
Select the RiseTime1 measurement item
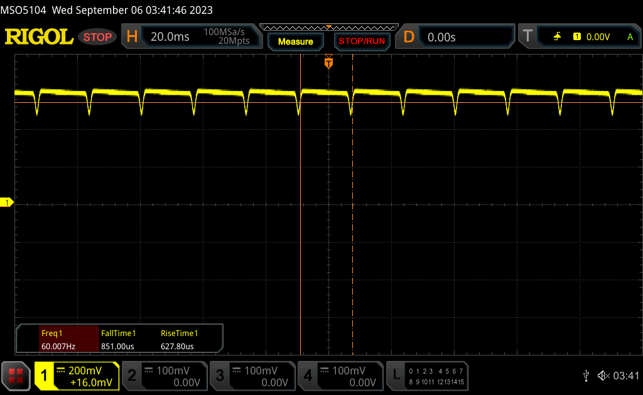click(179, 333)
